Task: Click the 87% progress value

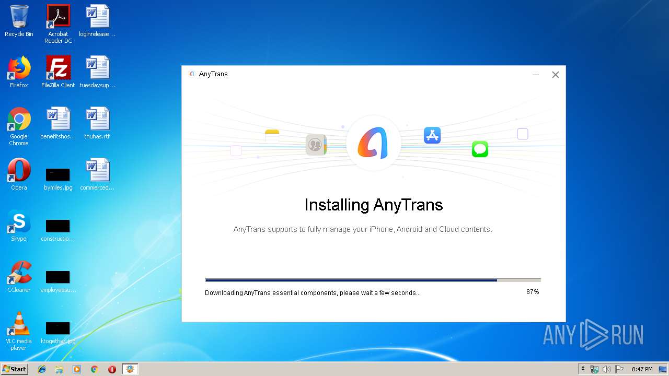Action: [533, 292]
